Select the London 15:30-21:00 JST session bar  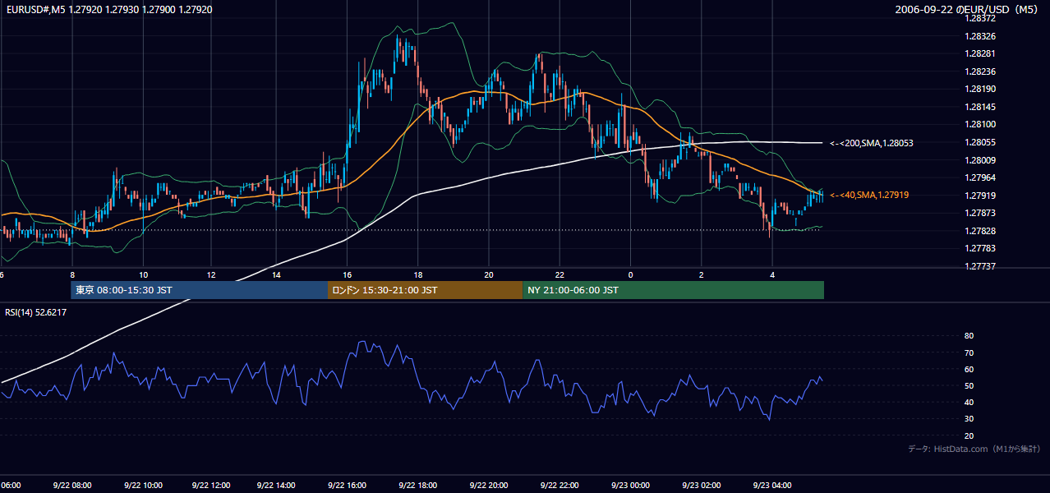[x=425, y=290]
